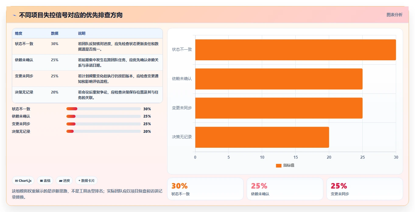Select the 进度 tag chip
Screen dimensions: 415x212
64,181
